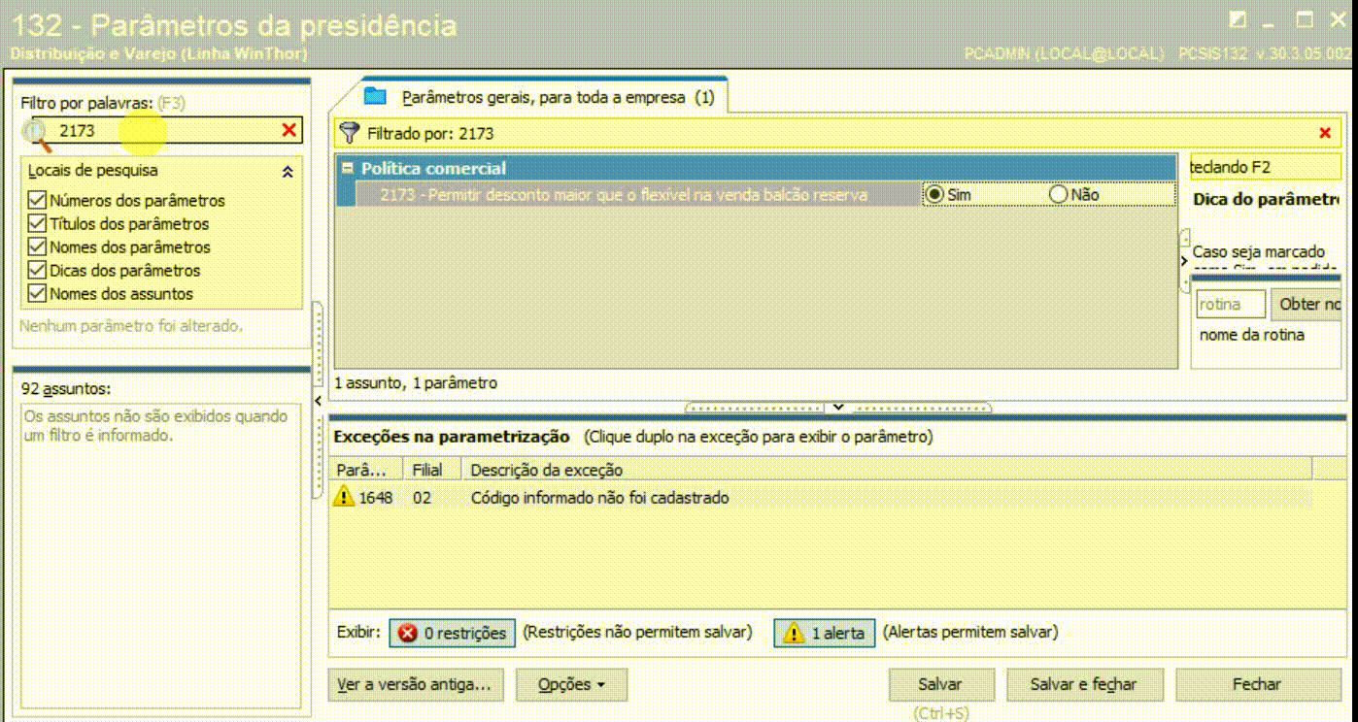This screenshot has height=722, width=1358.
Task: Select 'Sim' for parameter 2173
Action: tap(934, 194)
